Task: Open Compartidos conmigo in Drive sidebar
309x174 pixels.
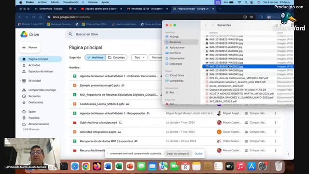Action: click(42, 90)
